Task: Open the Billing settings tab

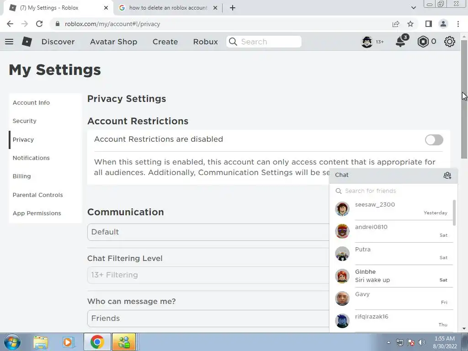Action: (45, 176)
